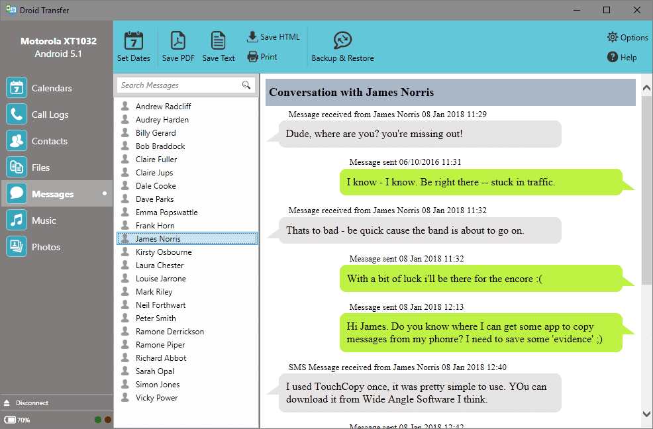
Task: Open the Calendars section icon
Action: [17, 88]
